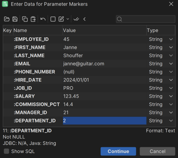
Task: Focus the parameter search field
Action: pyautogui.click(x=146, y=19)
